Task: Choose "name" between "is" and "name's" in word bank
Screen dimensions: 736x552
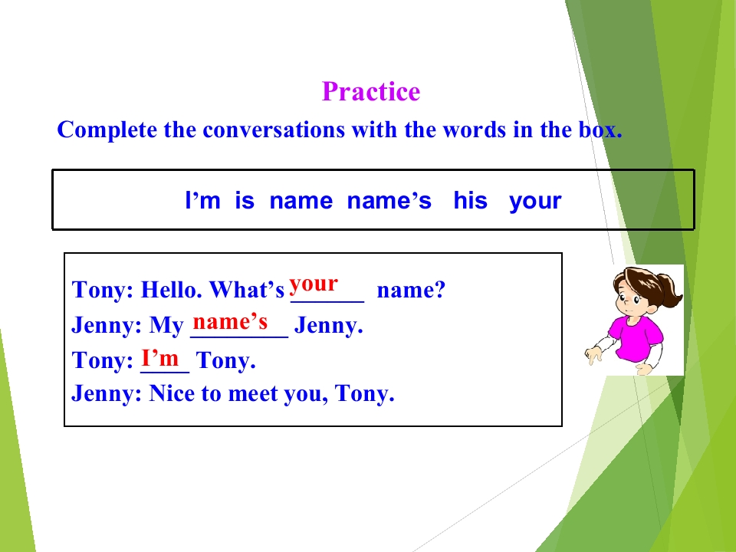Action: tap(301, 202)
